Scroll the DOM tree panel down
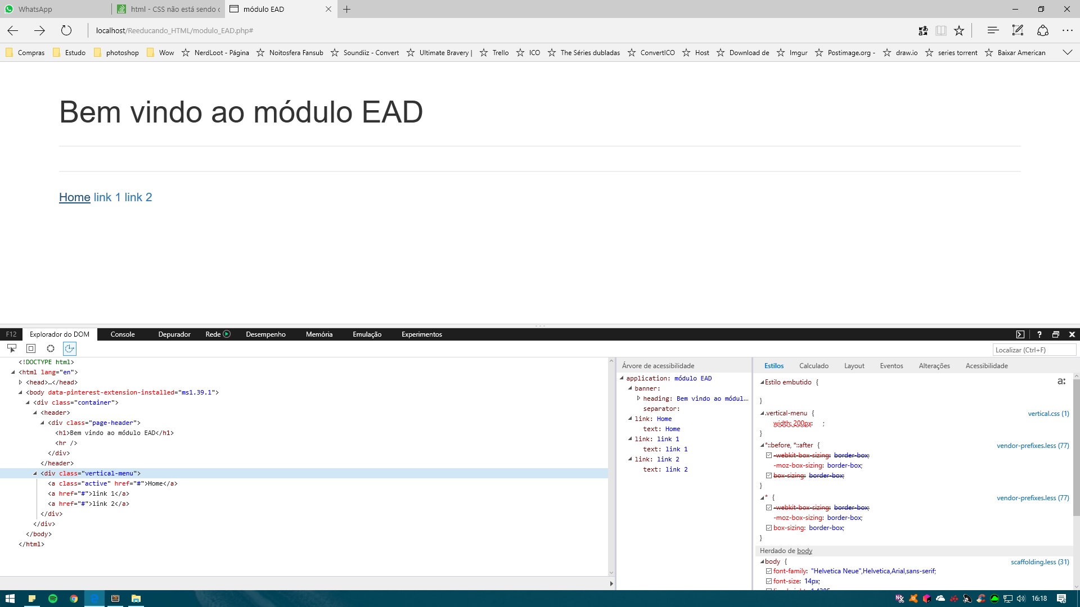 pyautogui.click(x=611, y=572)
